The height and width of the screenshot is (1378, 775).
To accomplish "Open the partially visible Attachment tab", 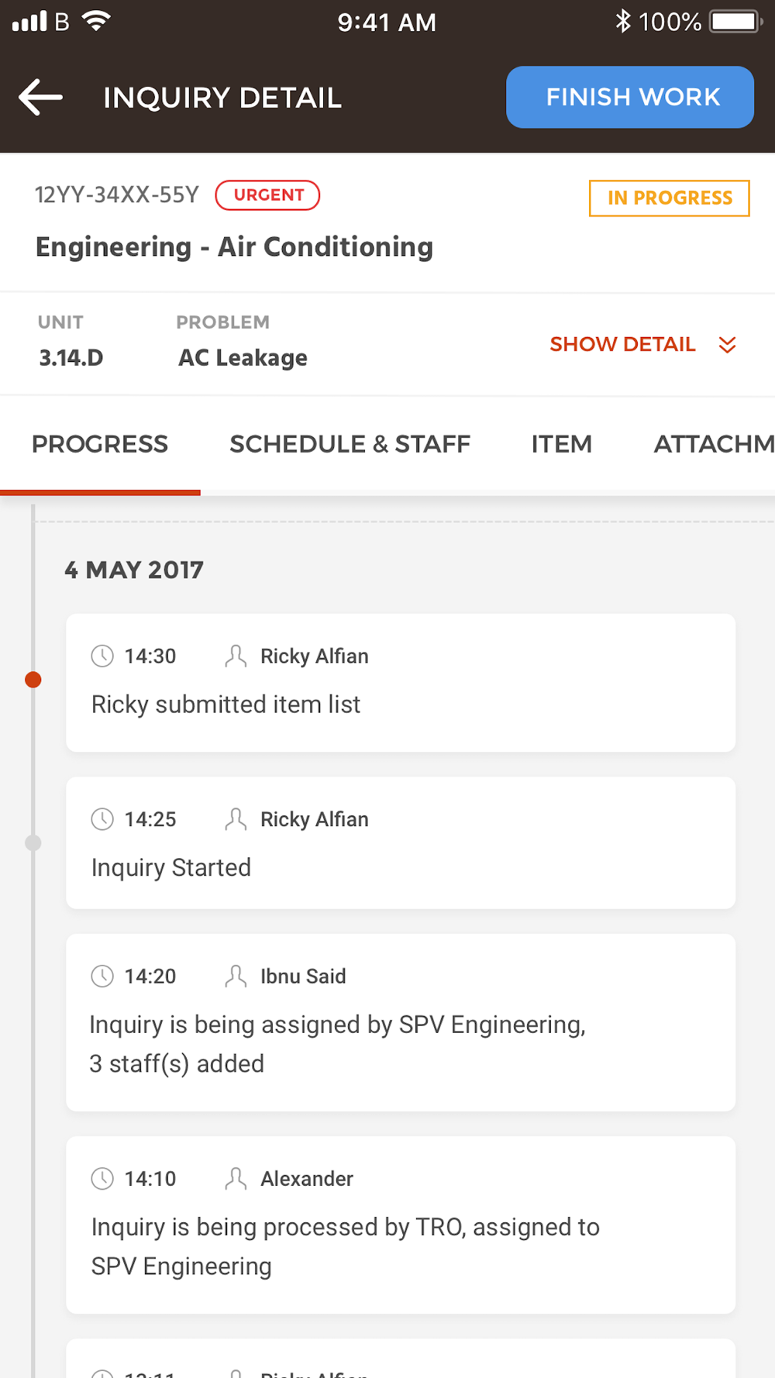I will 713,444.
